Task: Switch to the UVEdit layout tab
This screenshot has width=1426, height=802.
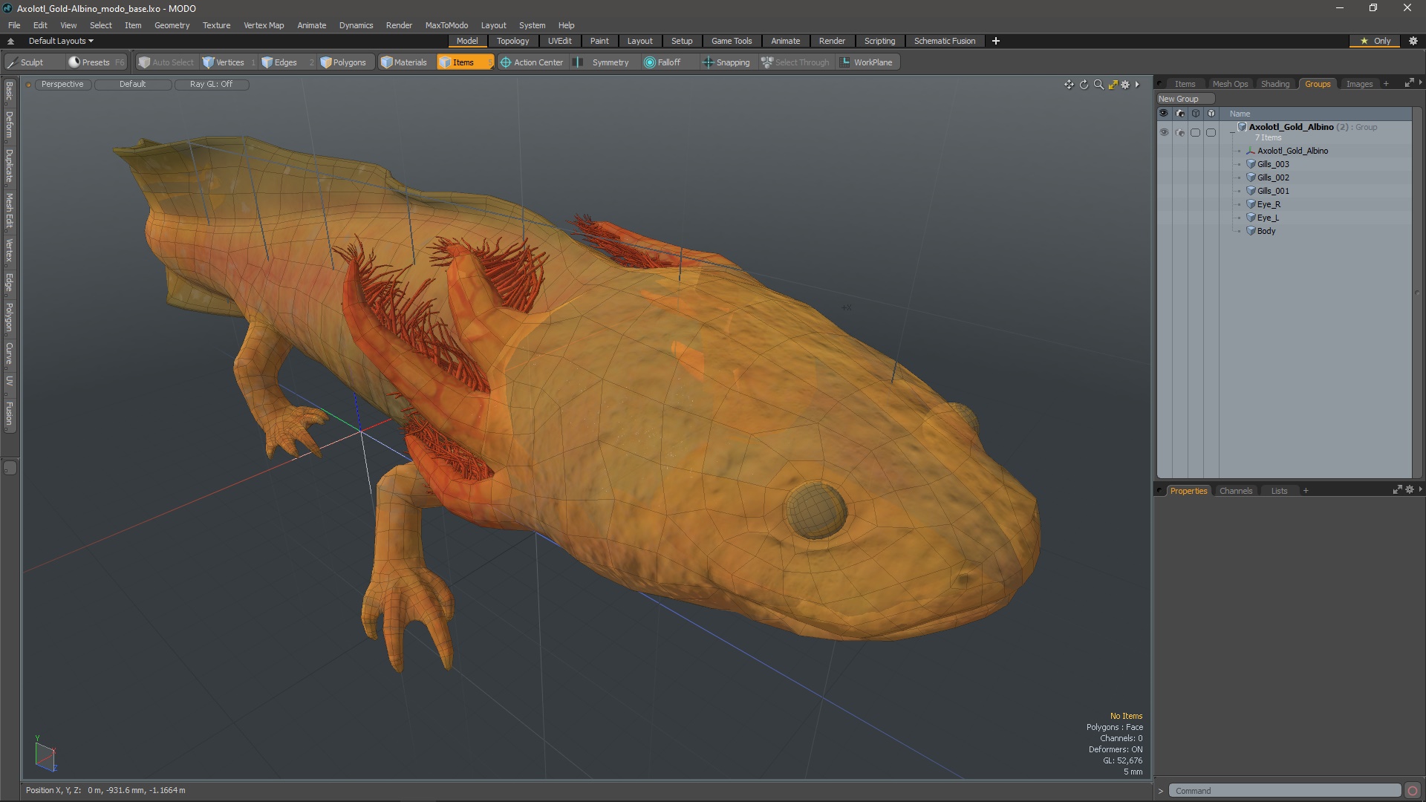Action: tap(559, 41)
